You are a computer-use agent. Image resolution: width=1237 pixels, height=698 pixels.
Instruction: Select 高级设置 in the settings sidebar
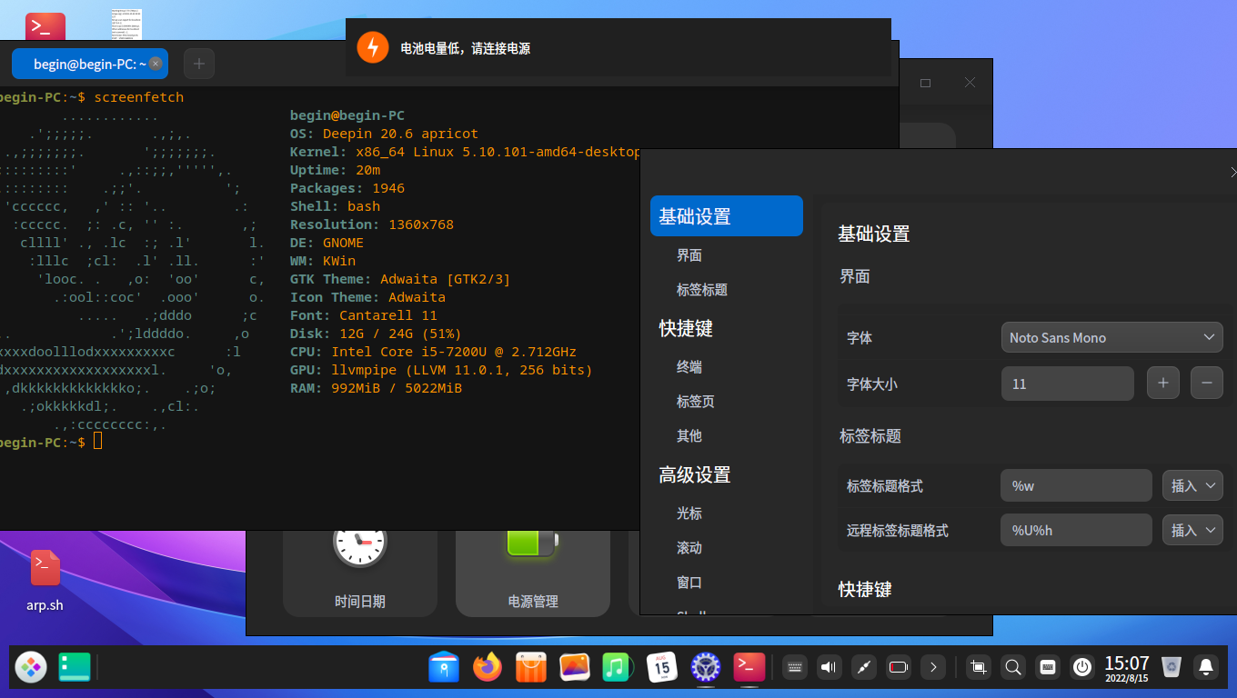[695, 474]
